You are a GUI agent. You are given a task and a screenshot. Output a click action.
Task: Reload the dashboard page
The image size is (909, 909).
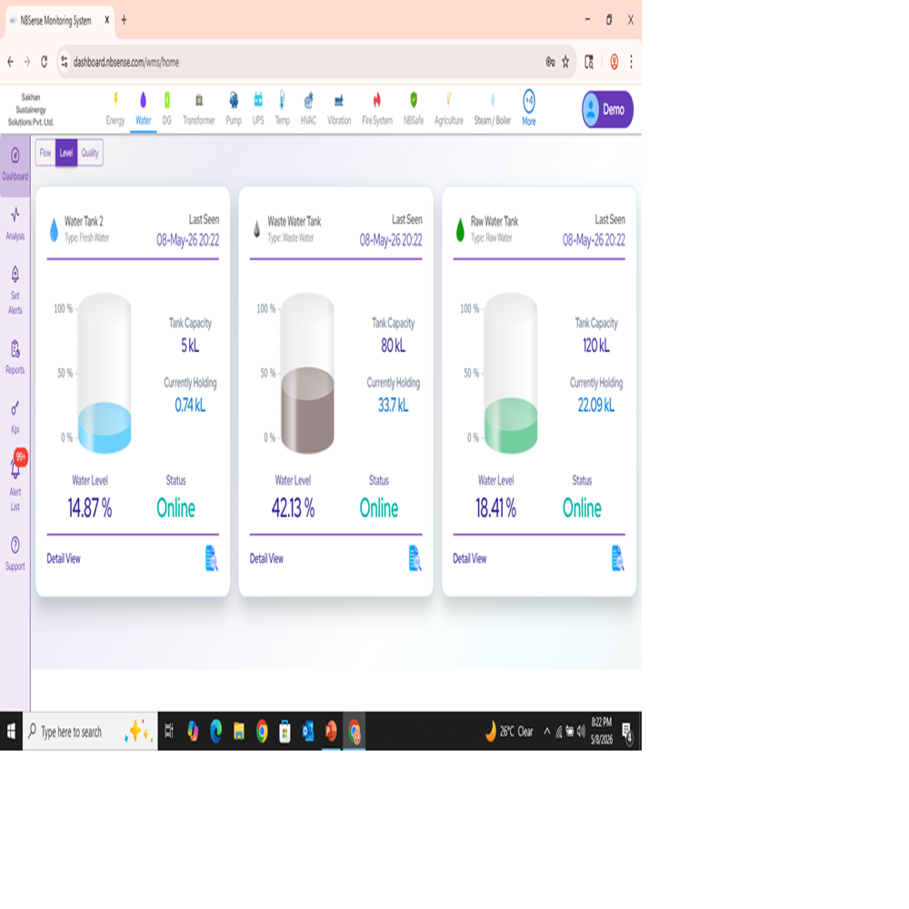coord(44,62)
